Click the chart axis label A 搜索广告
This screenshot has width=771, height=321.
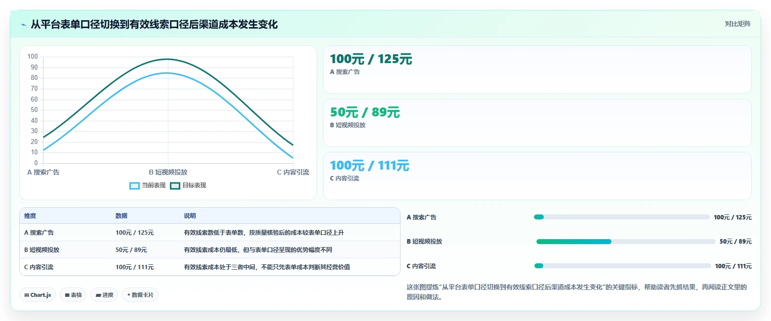pos(43,172)
